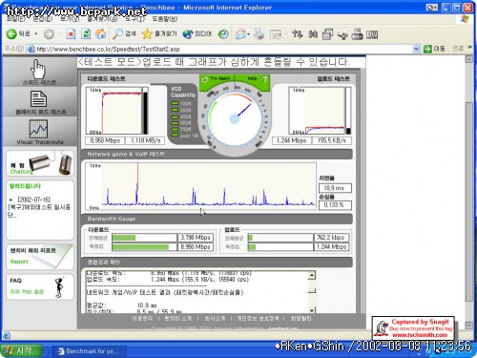Click the greyed Forward arrow button
Image resolution: width=477 pixels, height=358 pixels.
(x=49, y=33)
